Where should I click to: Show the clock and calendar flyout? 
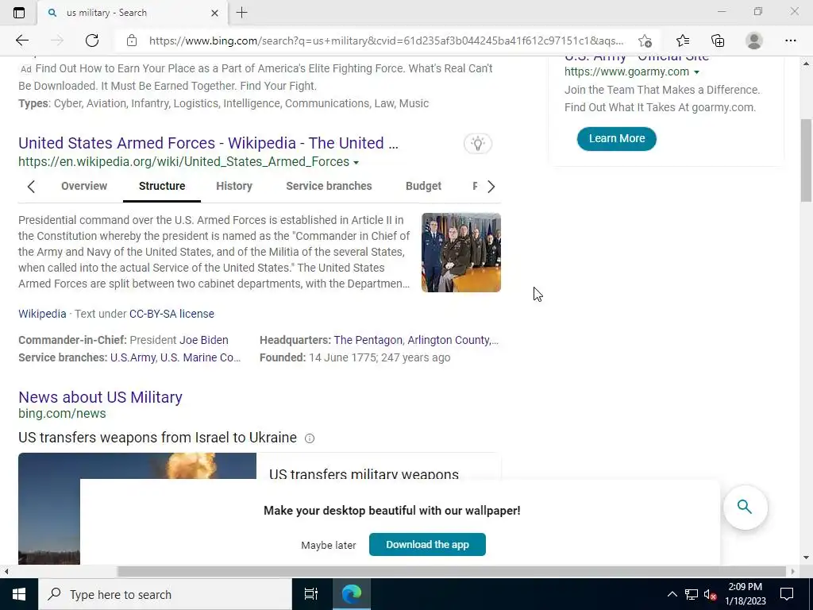coord(745,594)
